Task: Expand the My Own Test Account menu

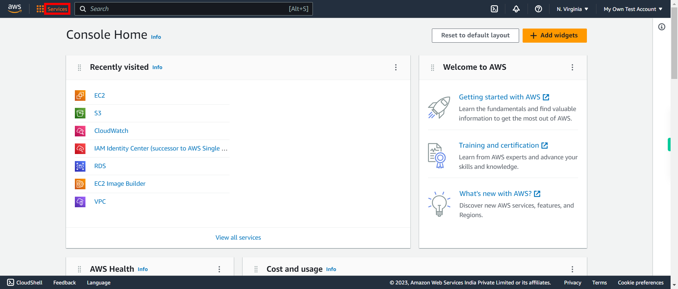Action: 633,9
